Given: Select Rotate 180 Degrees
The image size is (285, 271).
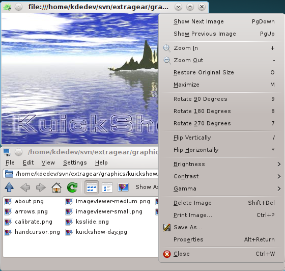Looking at the screenshot, I should coord(222,111).
